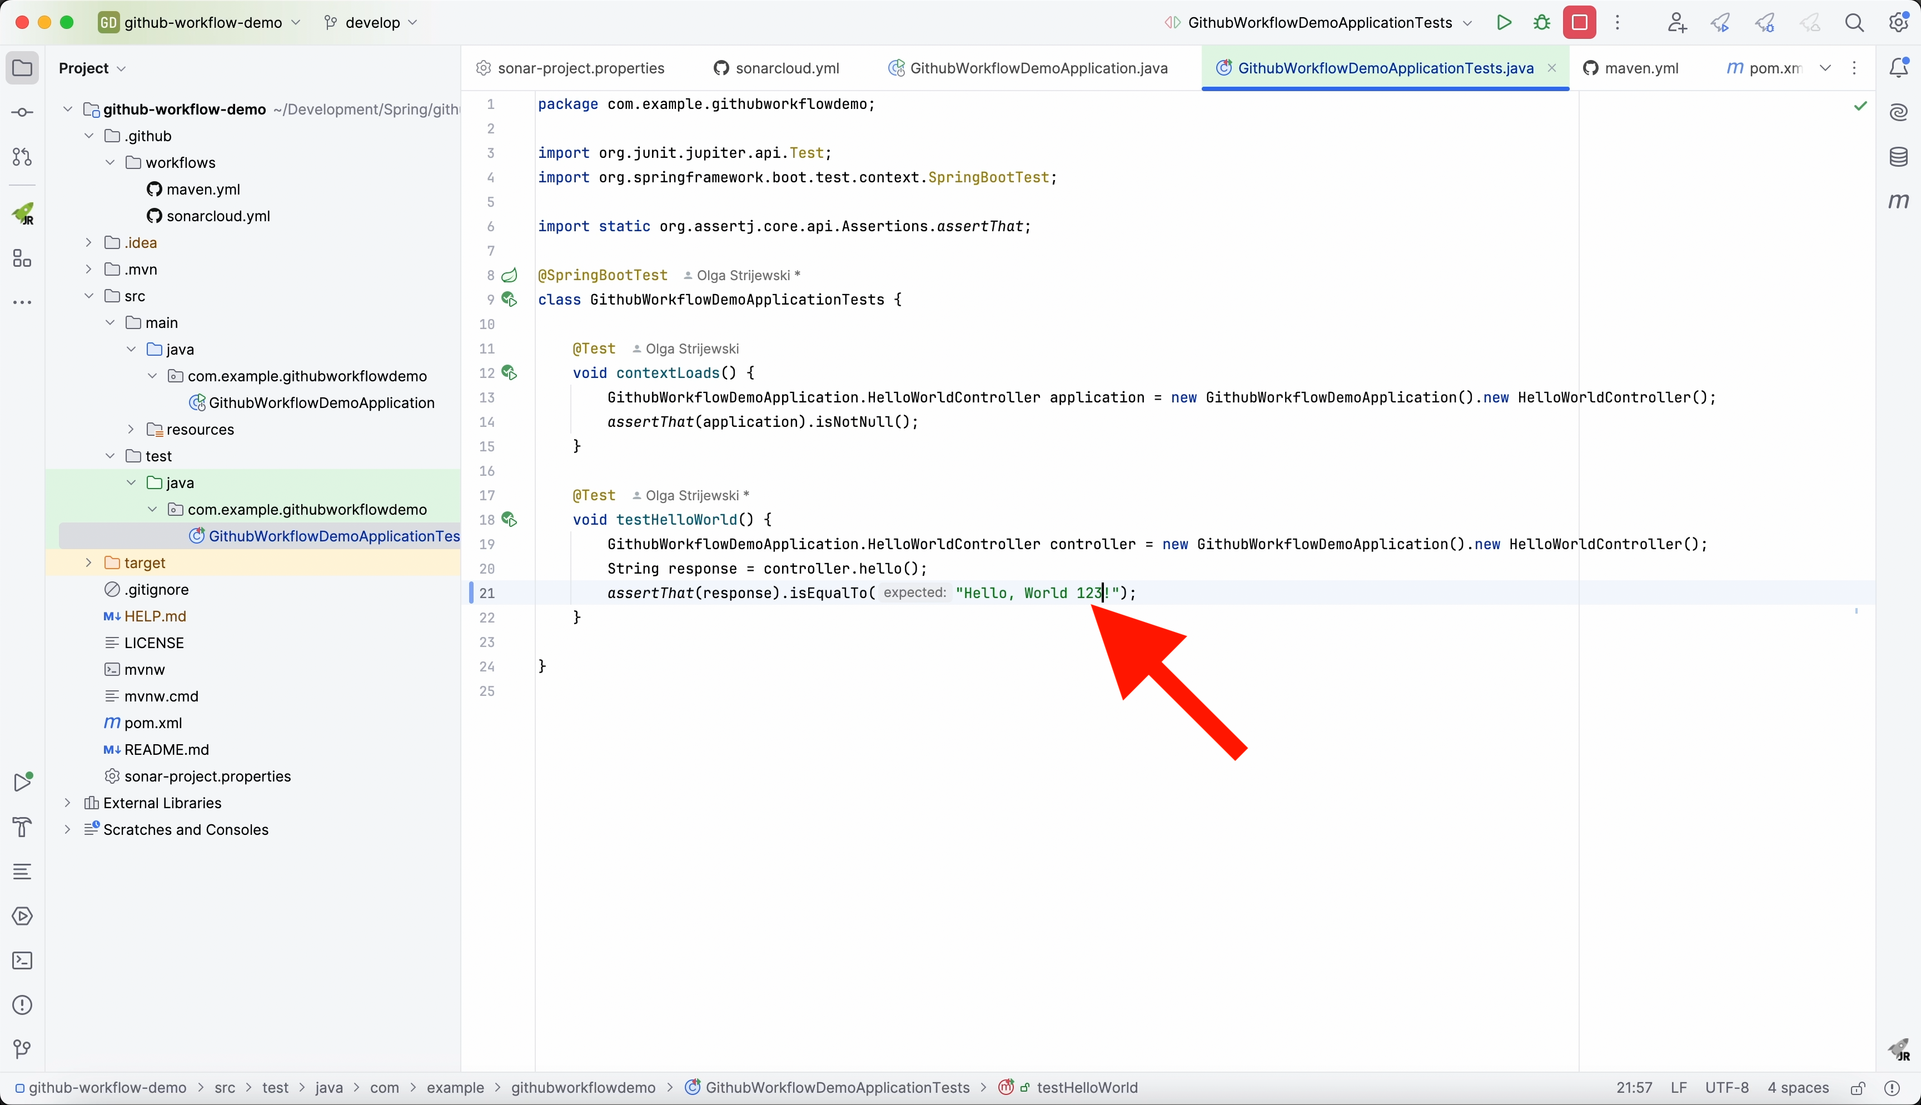1921x1105 pixels.
Task: Switch to the sonarcloud.yml editor tab
Action: click(x=787, y=68)
